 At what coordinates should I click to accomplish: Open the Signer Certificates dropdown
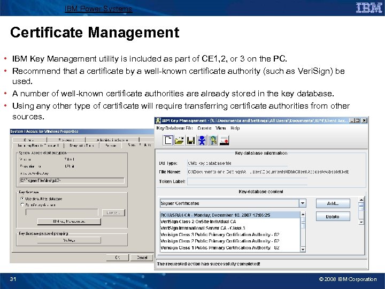coord(233,203)
